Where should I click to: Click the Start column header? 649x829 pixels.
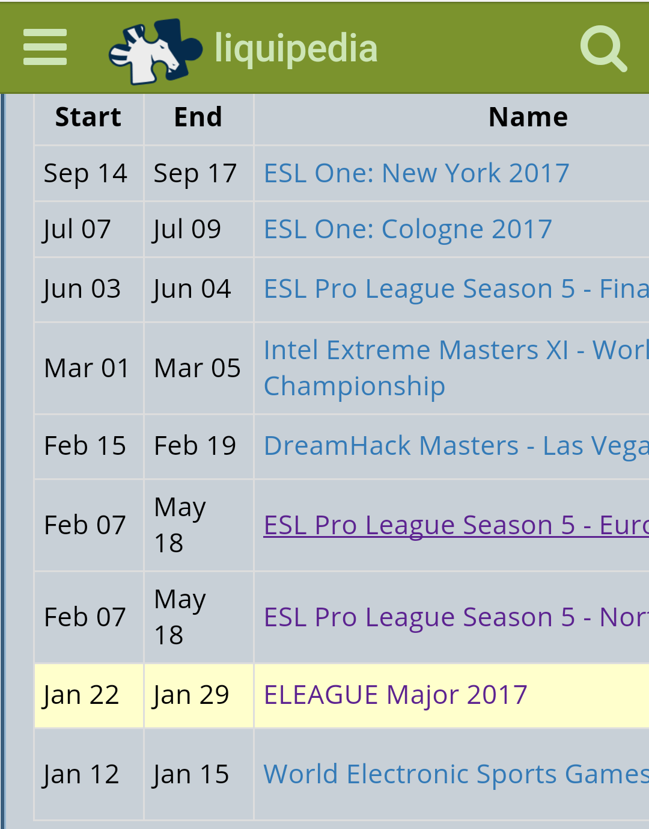coord(88,117)
